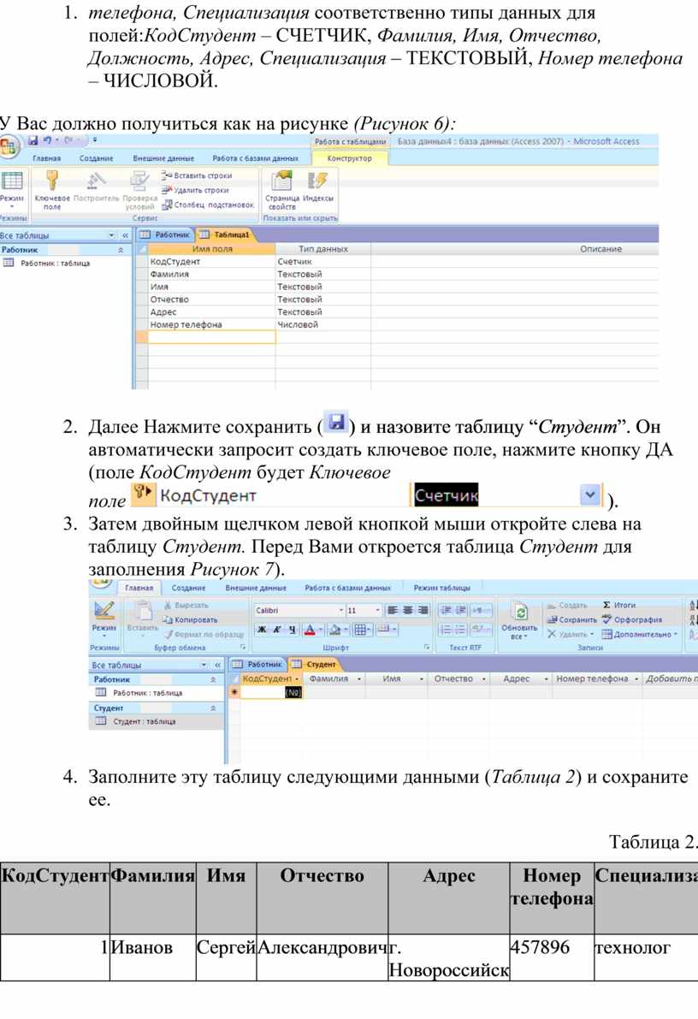Screen dimensions: 698x1019
Task: Open Calibri font name dropdown in Figure 7
Action: tap(341, 610)
